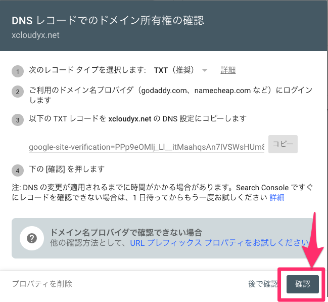Viewport: 328px width, 302px height.
Task: Click the 下の [確認] を押します step text
Action: tap(67, 169)
